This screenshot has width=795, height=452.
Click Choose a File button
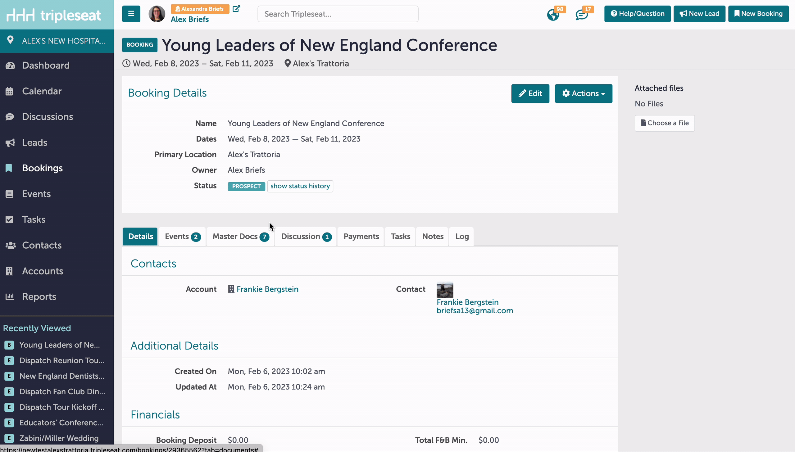tap(665, 123)
